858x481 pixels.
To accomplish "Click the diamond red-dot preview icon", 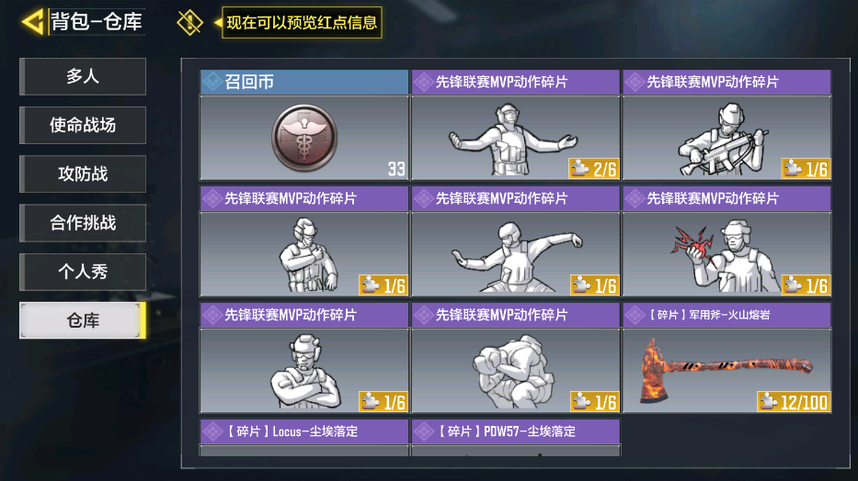I will [x=189, y=23].
